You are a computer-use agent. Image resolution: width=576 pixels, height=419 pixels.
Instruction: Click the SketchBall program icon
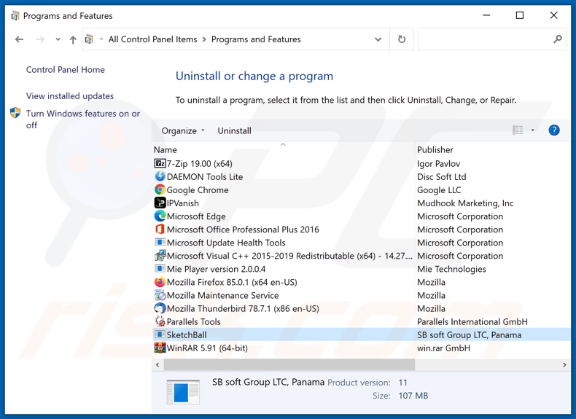point(160,334)
